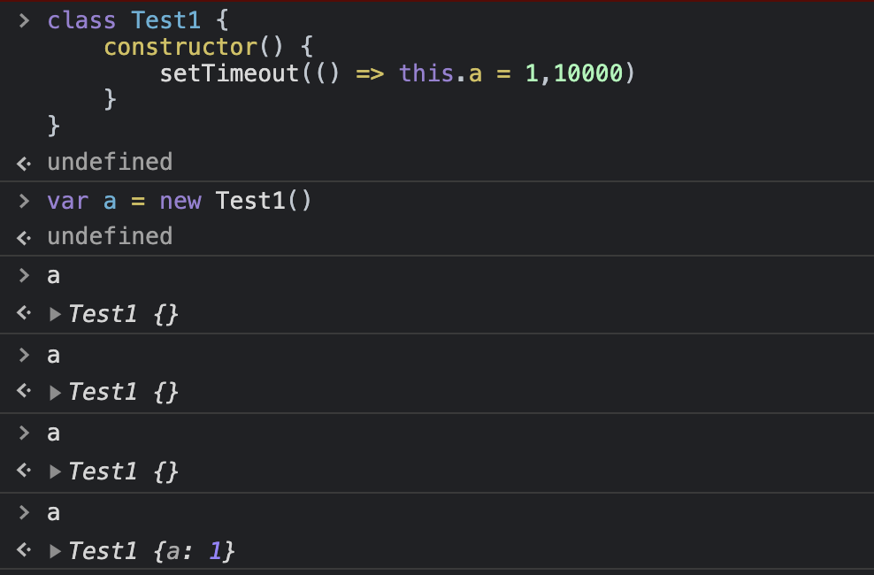Click the prompt chevron beside 'class Test1 {'
The image size is (874, 575).
pos(24,20)
